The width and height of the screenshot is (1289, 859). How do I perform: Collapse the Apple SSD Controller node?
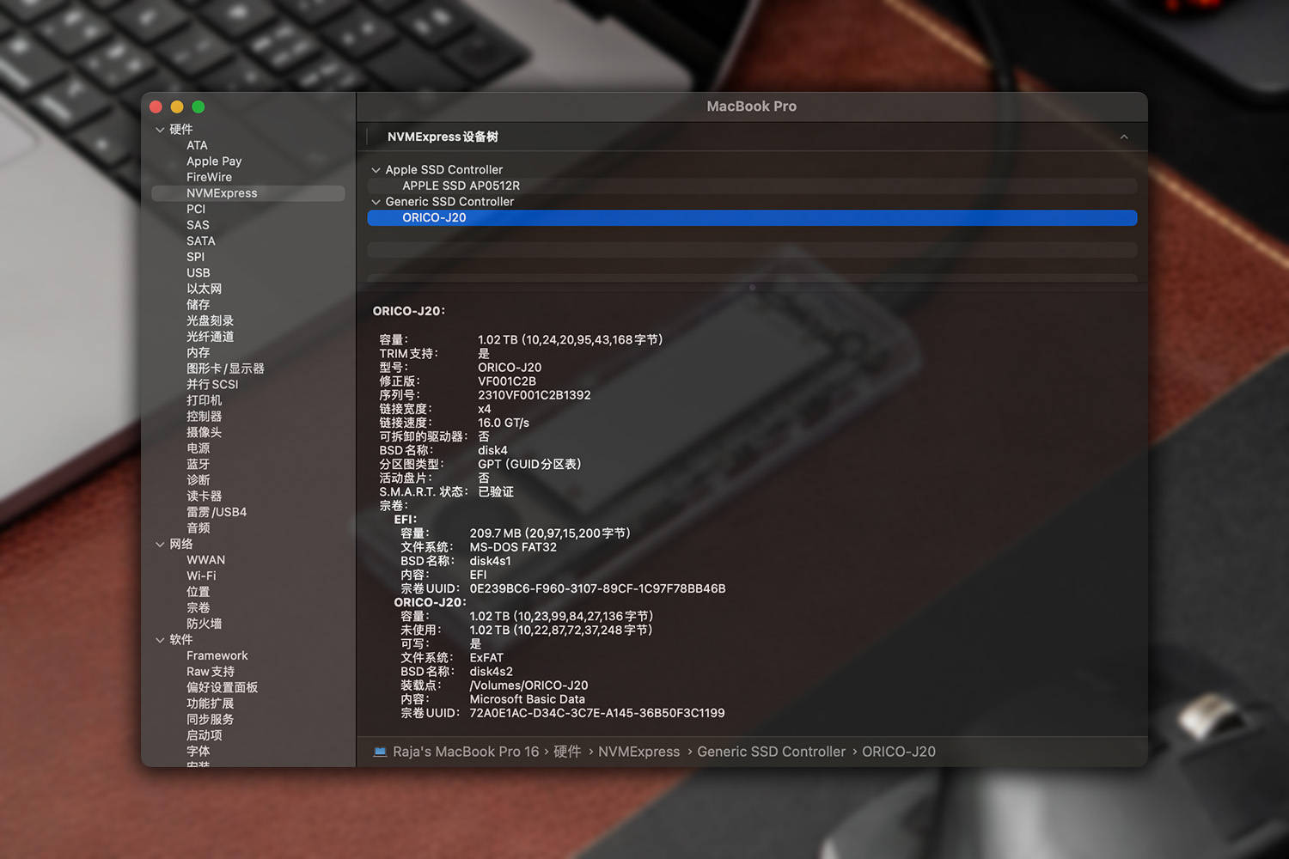pyautogui.click(x=376, y=170)
